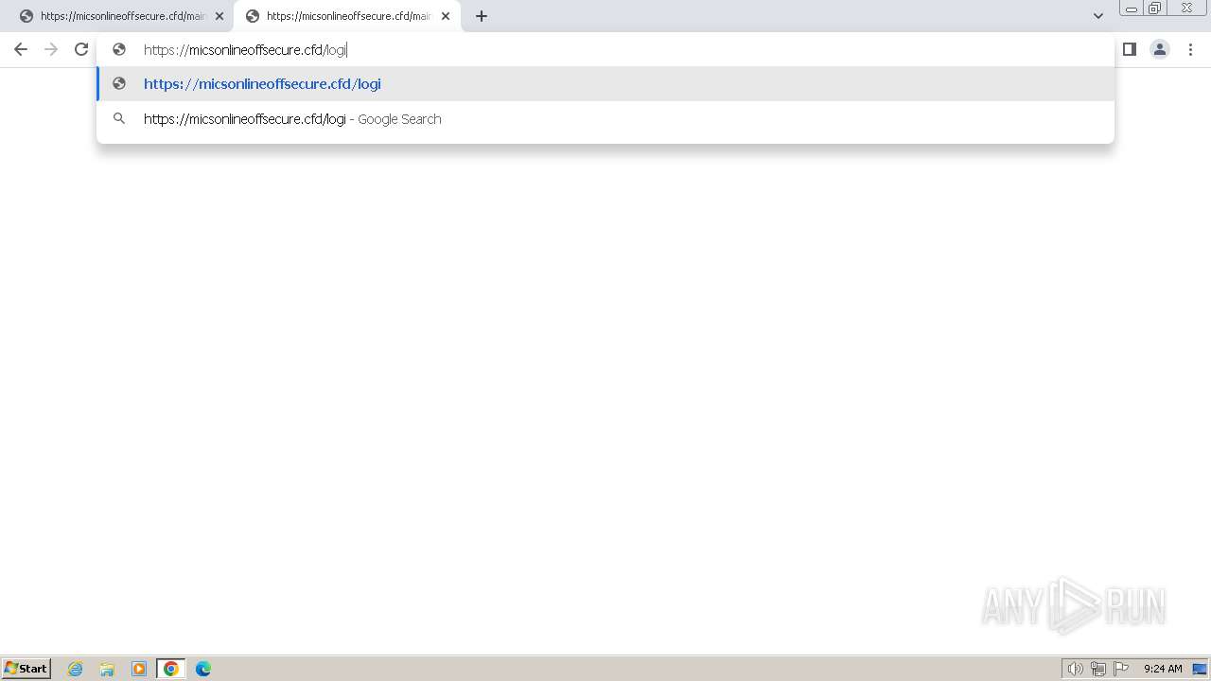
Task: Open the volume speaker tray icon
Action: (1075, 669)
